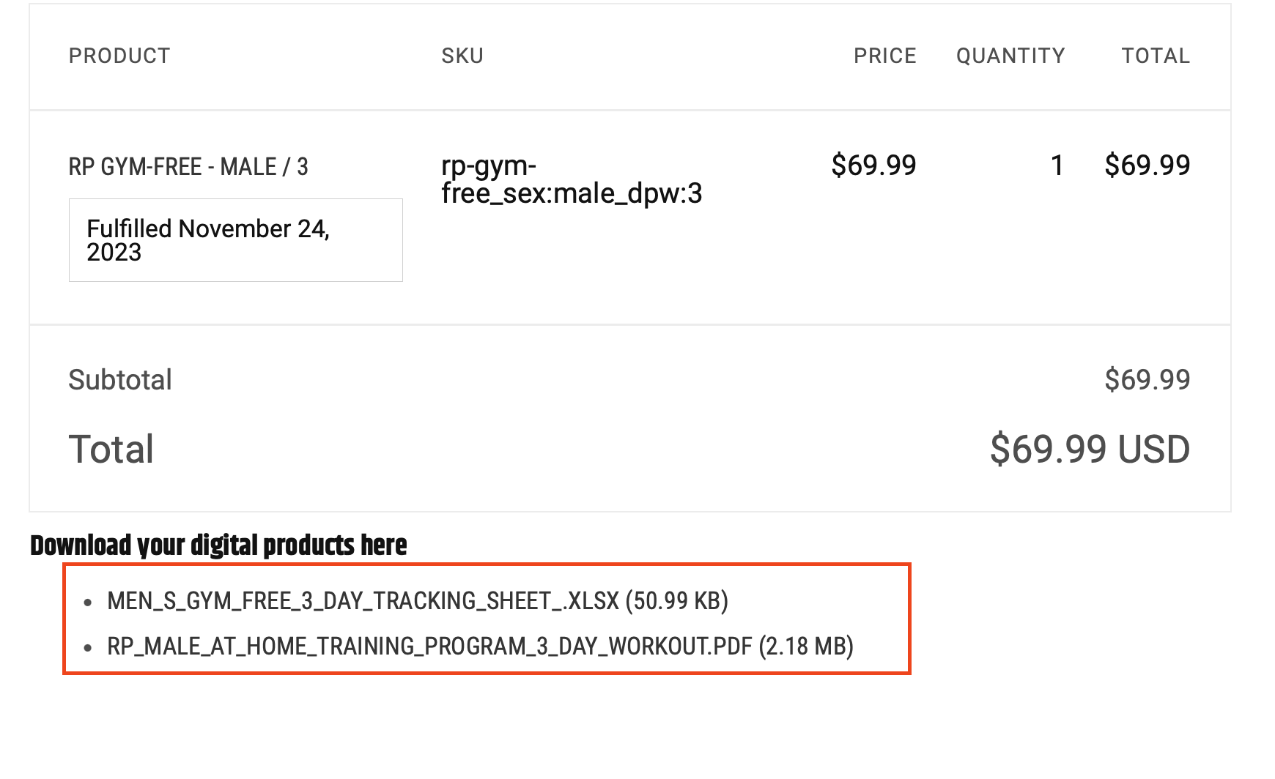Click the quantity value 1

(x=1057, y=165)
